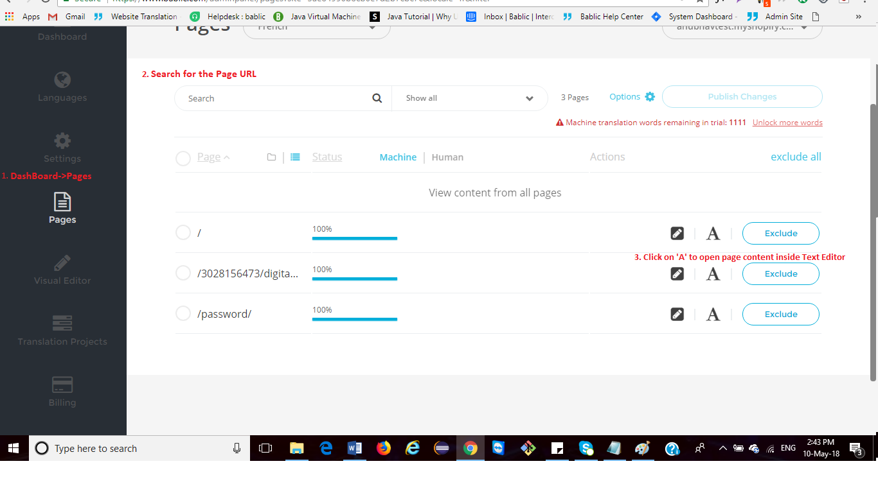The width and height of the screenshot is (878, 493).
Task: Open Visual Editor in the sidebar
Action: coord(62,270)
